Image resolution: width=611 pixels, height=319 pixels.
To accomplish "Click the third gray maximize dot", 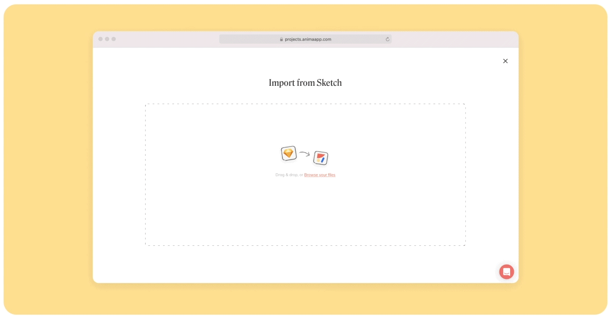I will pyautogui.click(x=114, y=39).
